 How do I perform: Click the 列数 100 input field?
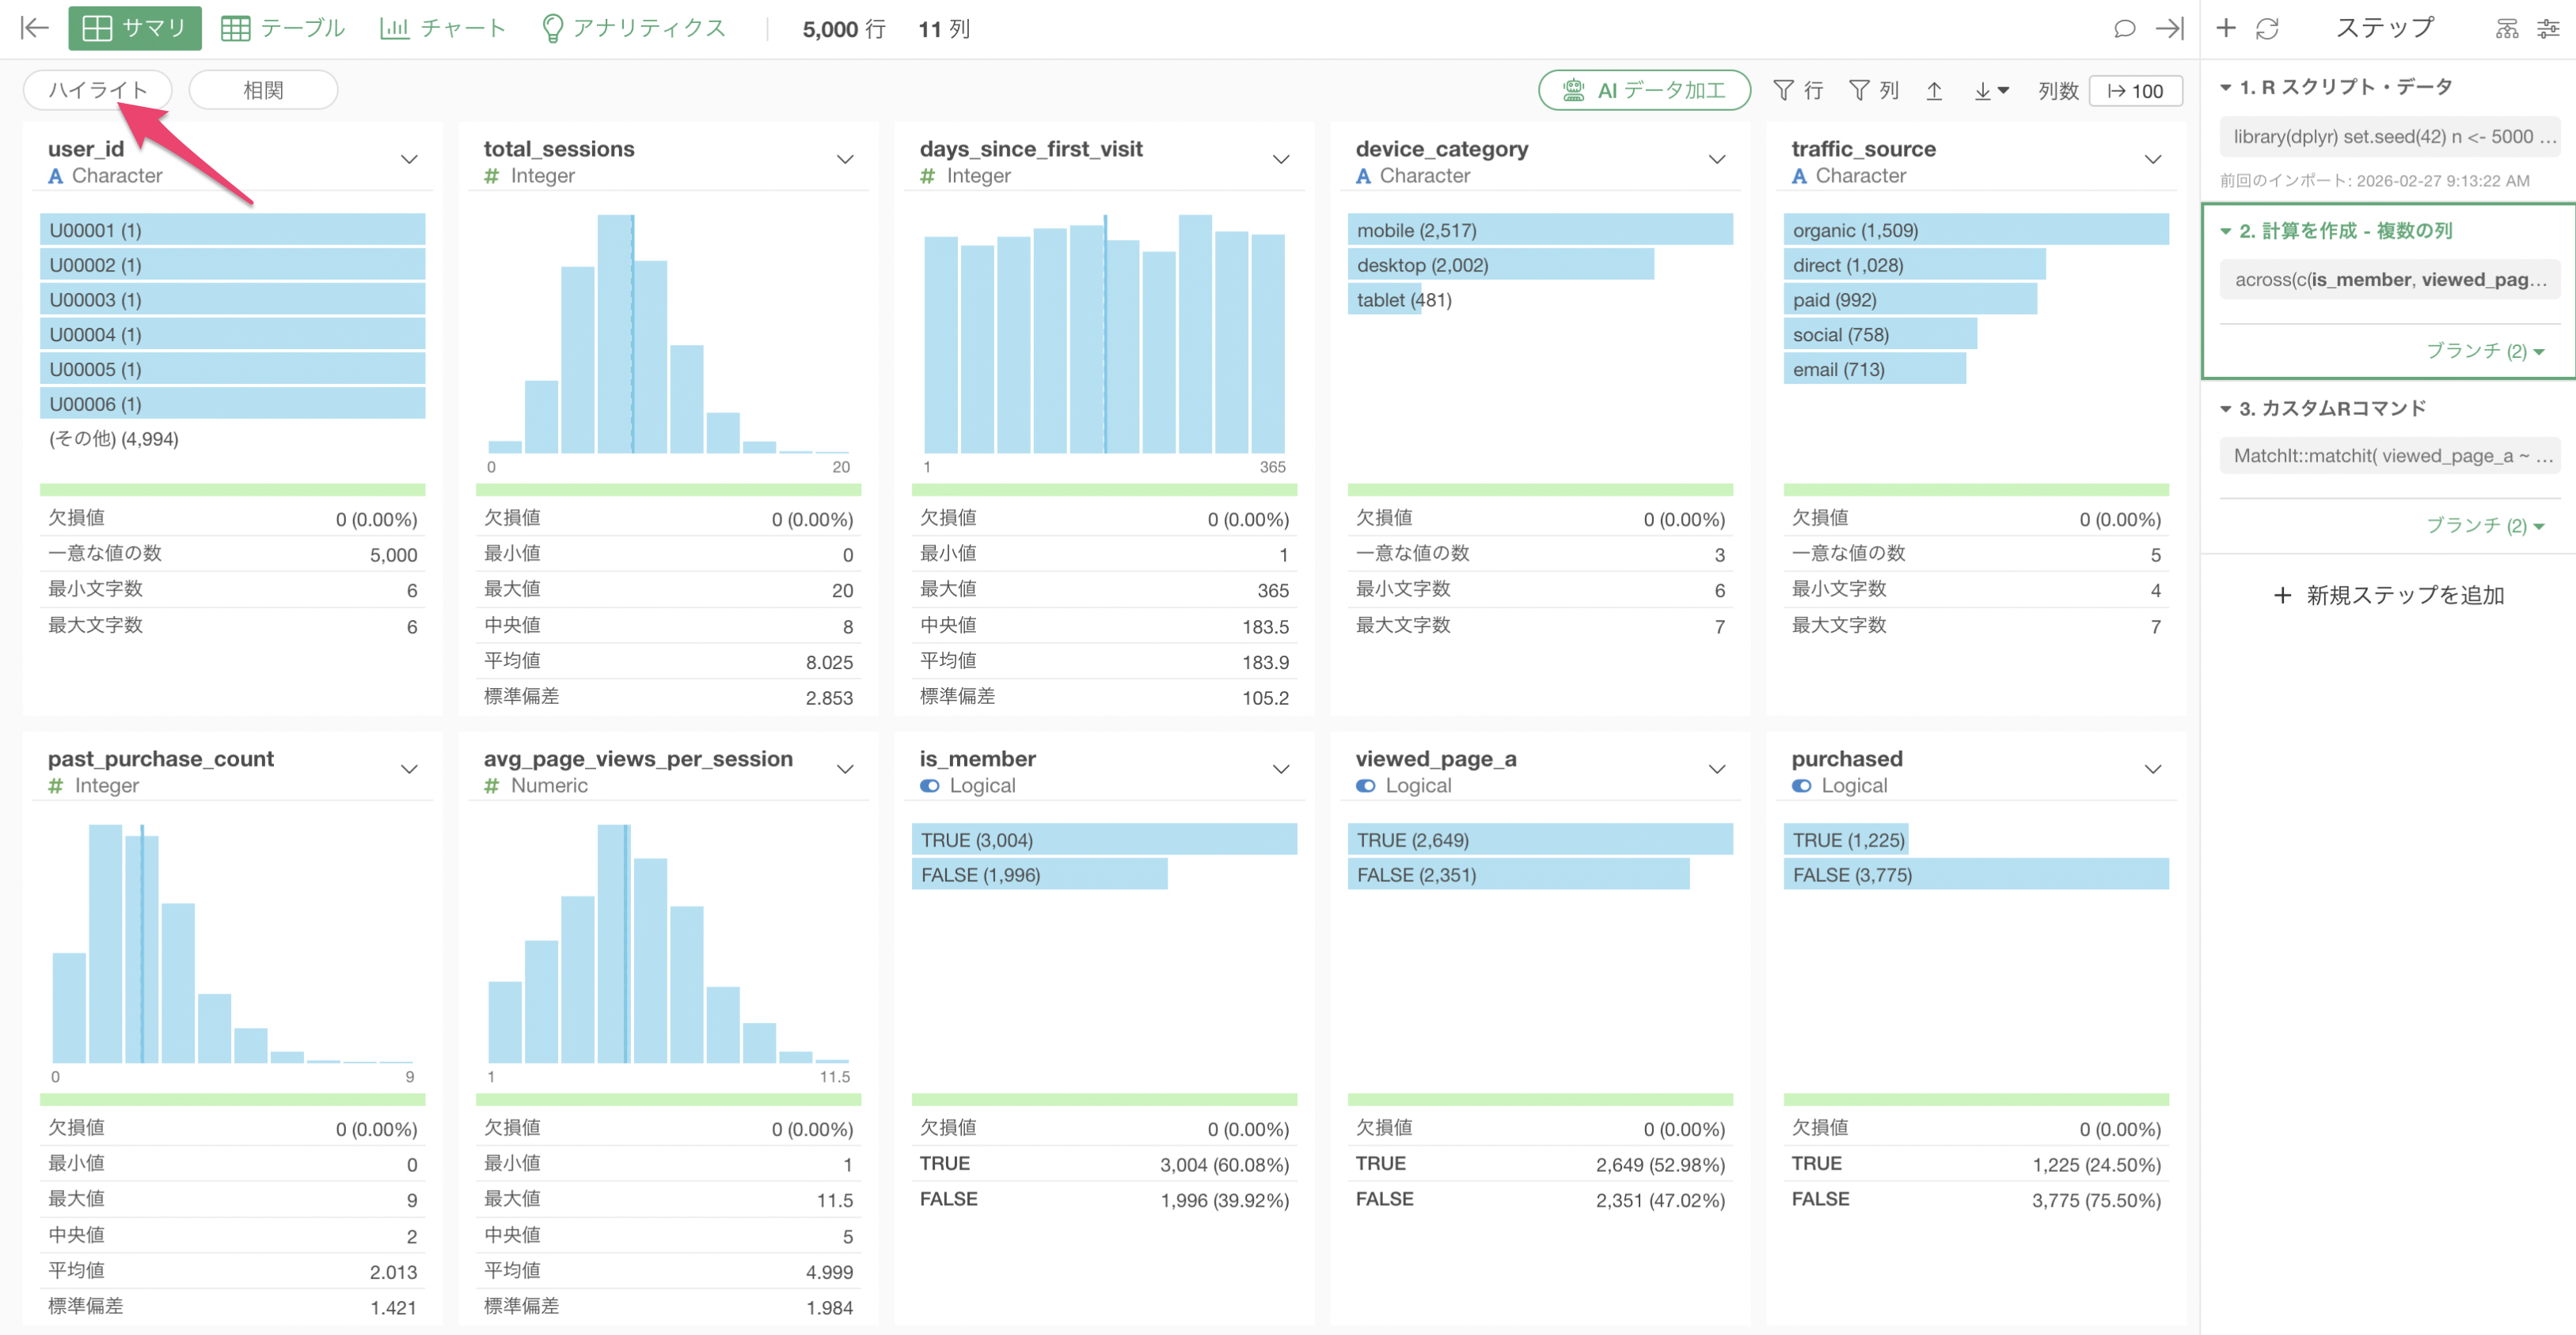pos(2135,90)
